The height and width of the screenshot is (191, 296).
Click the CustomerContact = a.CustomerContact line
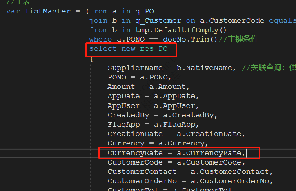click(190, 172)
